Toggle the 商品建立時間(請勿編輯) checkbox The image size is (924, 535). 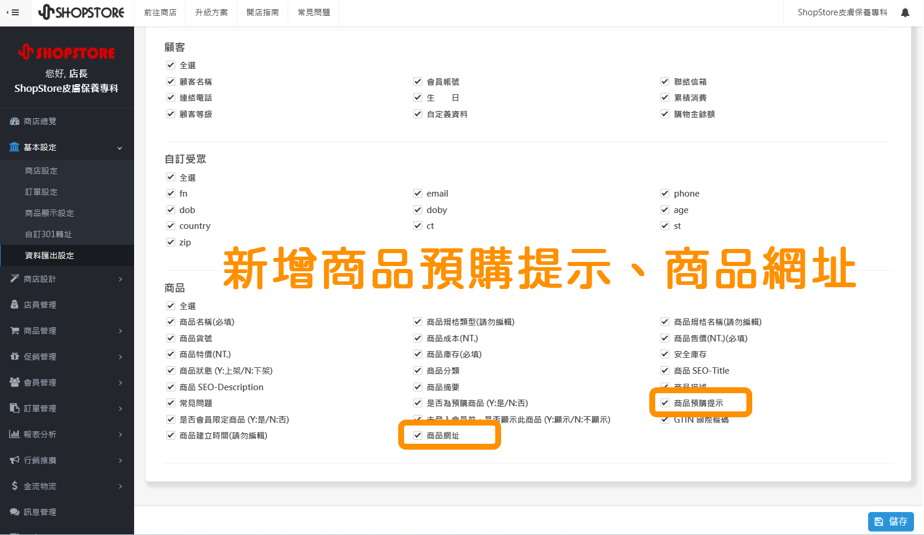(x=171, y=436)
